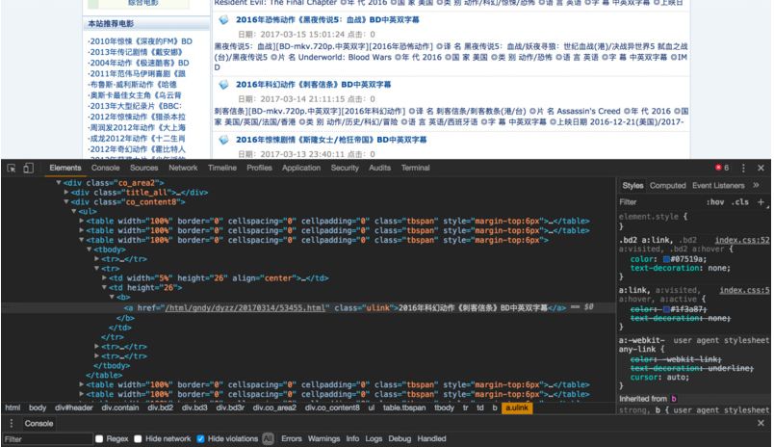Click the blue icon beside 黑夜传说5 title
Viewport: 774px width, 447px height.
[x=223, y=20]
